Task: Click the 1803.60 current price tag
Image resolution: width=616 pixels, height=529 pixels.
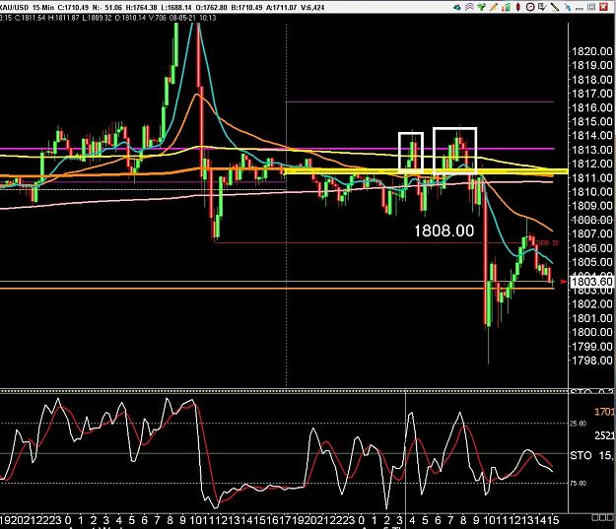Action: coord(591,282)
